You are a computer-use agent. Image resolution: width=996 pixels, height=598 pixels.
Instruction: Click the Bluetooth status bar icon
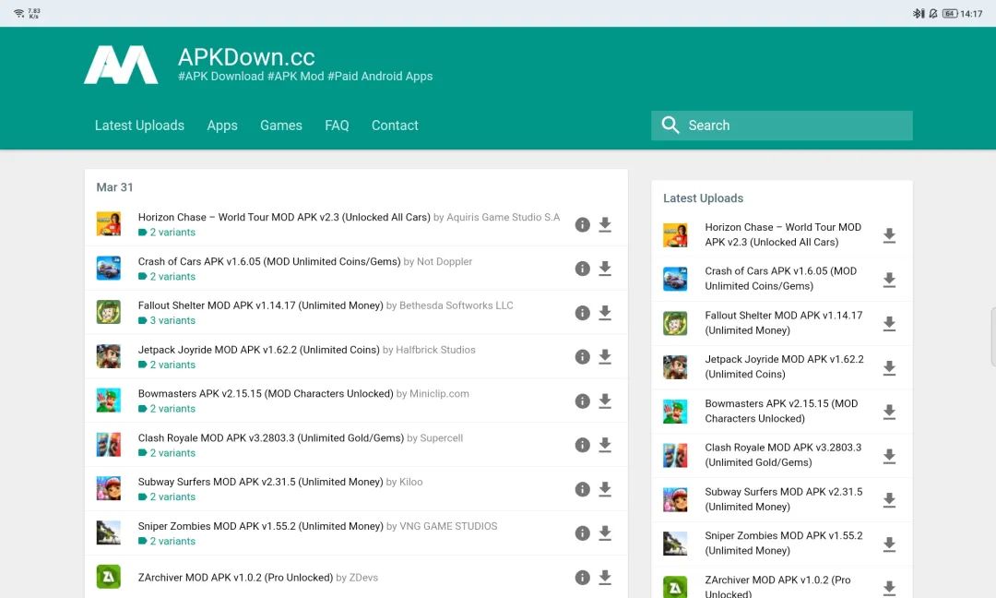pos(919,13)
